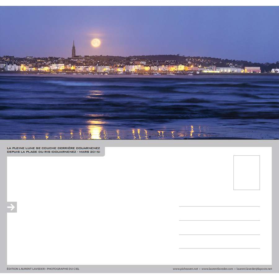Viewport: 279px width, 279px height.
Task: Click the church steeple in the photo
Action: point(73,49)
